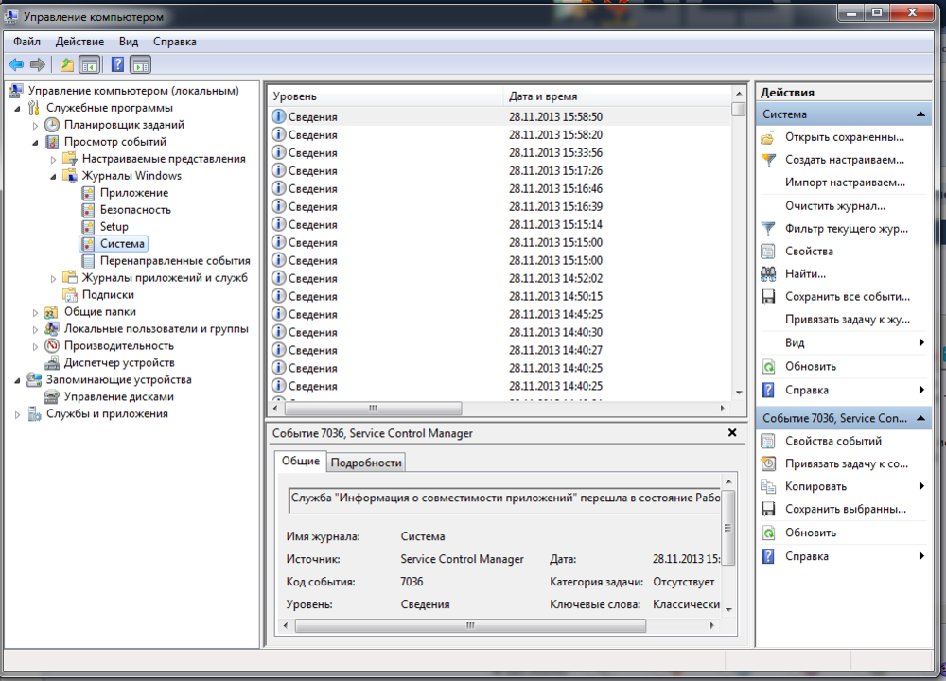Open the Справка menu in menu bar
Screen dimensions: 946x681
[x=174, y=42]
